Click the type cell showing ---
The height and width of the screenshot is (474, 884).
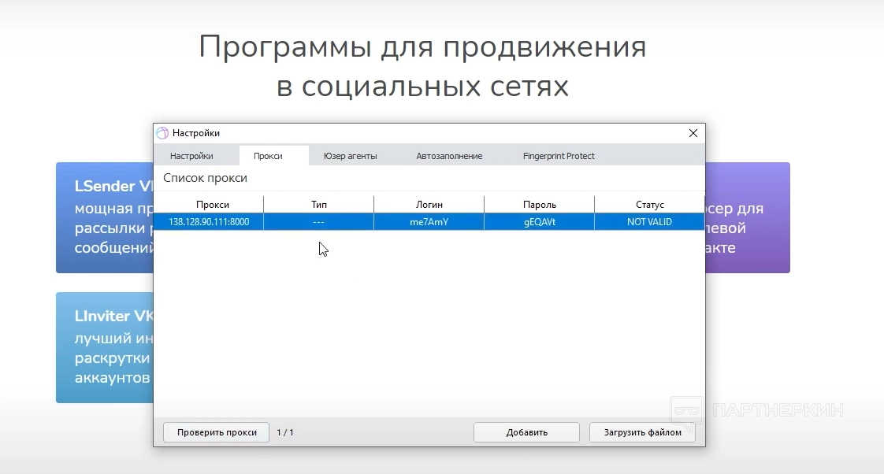point(318,222)
